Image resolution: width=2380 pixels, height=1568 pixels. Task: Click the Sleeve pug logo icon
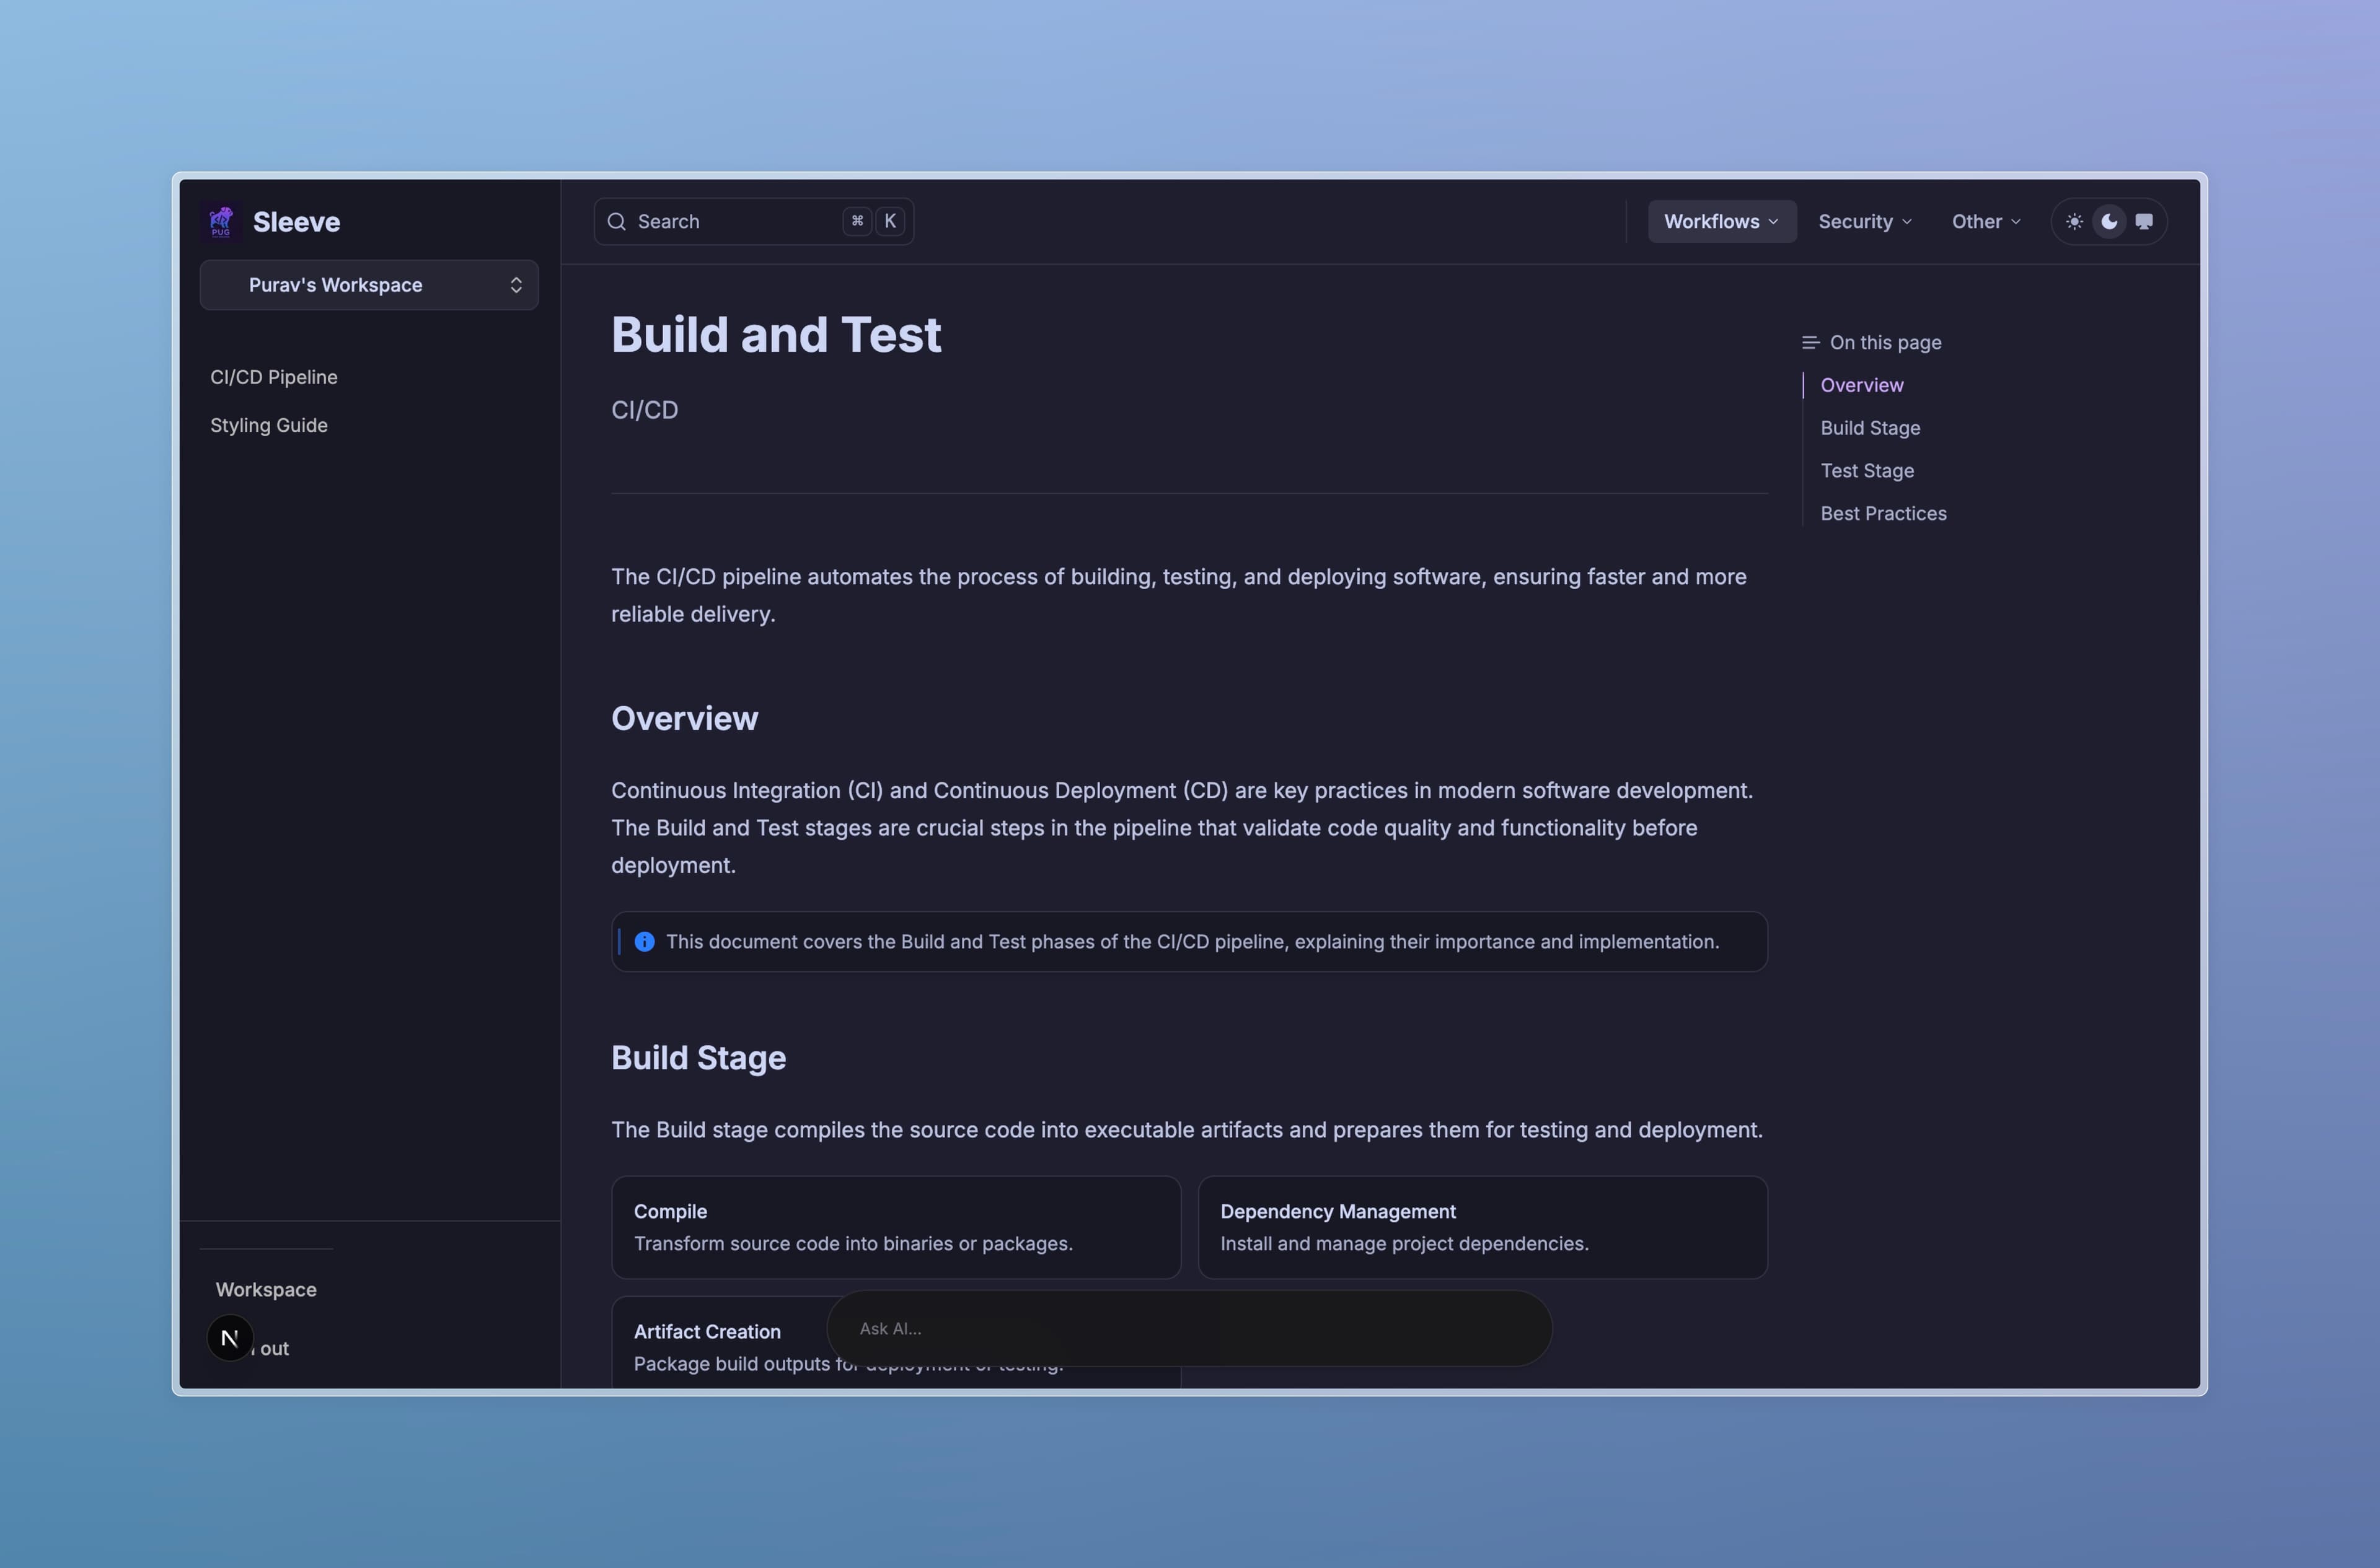(x=221, y=222)
